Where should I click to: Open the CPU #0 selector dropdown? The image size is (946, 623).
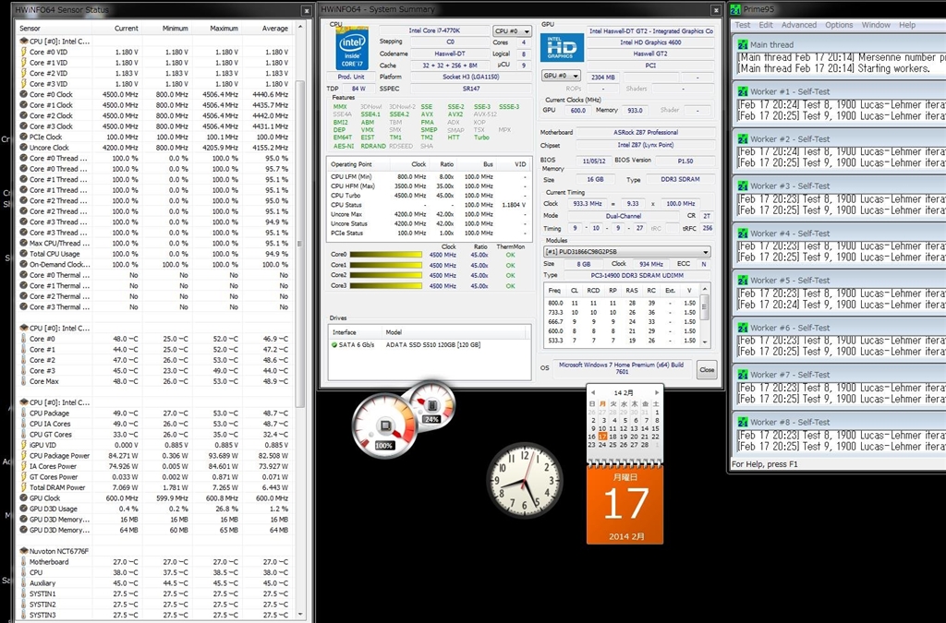(512, 30)
